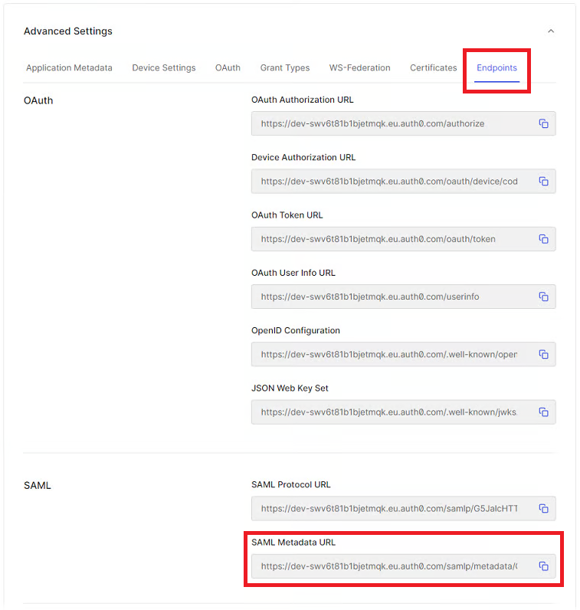Viewport: 580px width, 610px height.
Task: Collapse the Advanced Settings section
Action: tap(550, 31)
